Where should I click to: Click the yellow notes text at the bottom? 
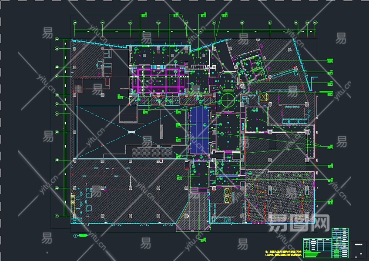(x=283, y=253)
